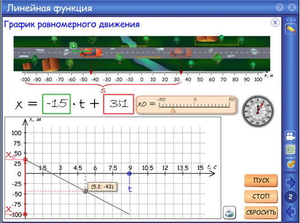This screenshot has width=300, height=223.
Task: Click the red X0 point on x-axis
Action: click(x=25, y=159)
